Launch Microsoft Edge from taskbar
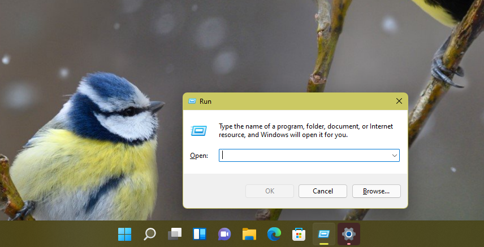 coord(274,235)
